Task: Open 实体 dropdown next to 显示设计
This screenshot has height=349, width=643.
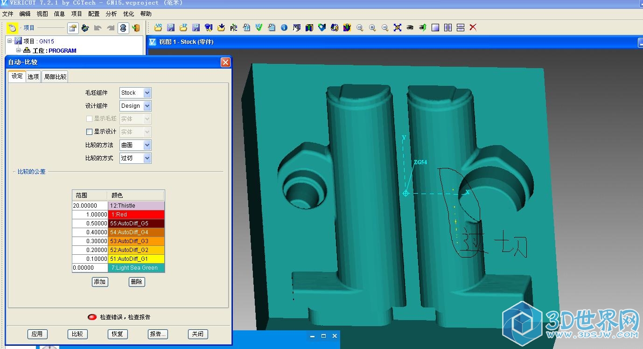Action: pyautogui.click(x=135, y=132)
